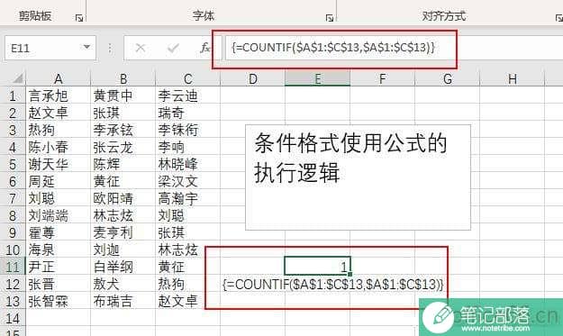563x336 pixels.
Task: Click cell containing 陈辉
Action: 123,164
